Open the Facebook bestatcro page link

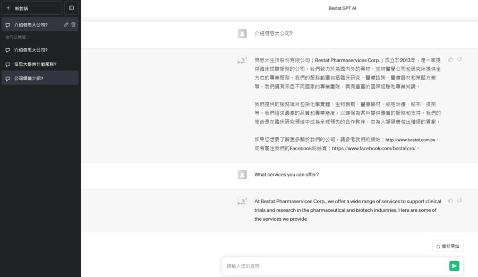[373, 149]
